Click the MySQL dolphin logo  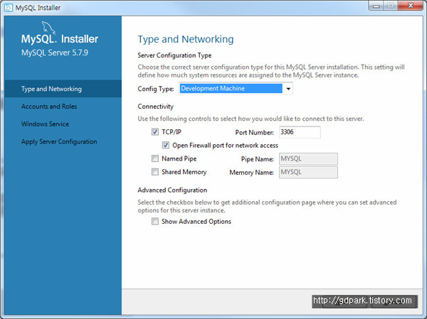[x=48, y=28]
